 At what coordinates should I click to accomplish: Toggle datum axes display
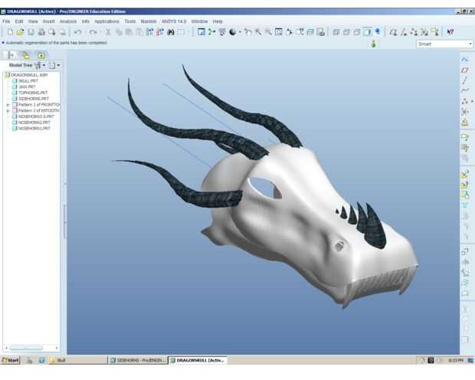click(x=404, y=32)
